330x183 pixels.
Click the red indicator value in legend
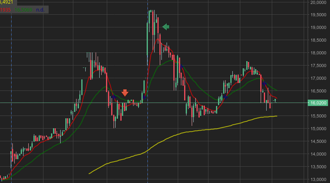click(5, 9)
